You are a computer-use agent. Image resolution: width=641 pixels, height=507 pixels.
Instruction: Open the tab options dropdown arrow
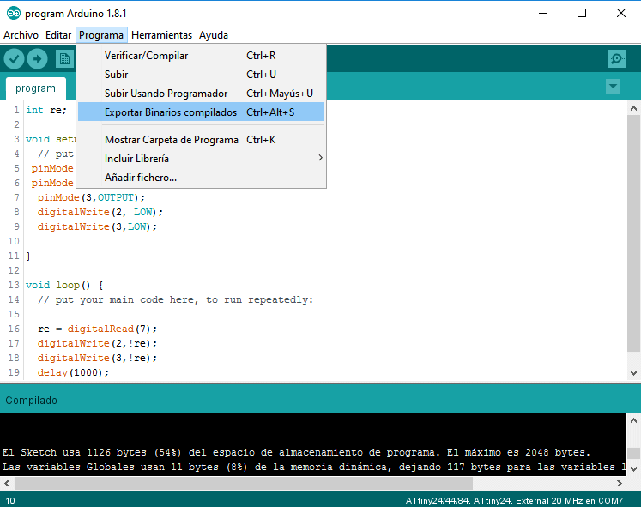pyautogui.click(x=613, y=86)
